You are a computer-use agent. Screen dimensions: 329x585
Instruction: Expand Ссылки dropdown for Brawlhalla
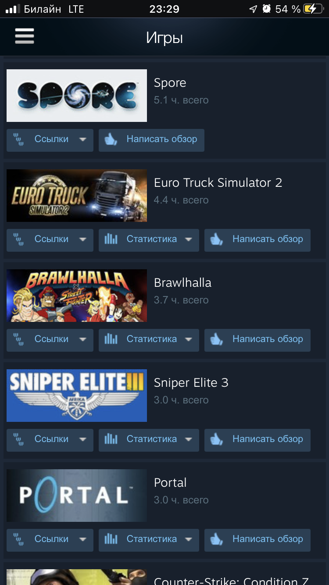(82, 339)
